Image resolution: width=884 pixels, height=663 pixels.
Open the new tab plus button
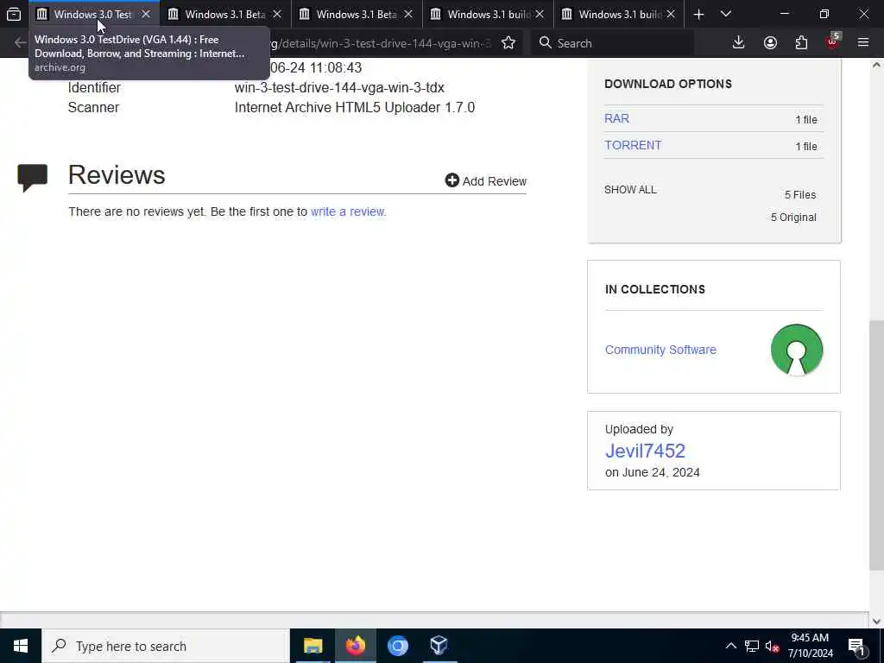point(698,14)
